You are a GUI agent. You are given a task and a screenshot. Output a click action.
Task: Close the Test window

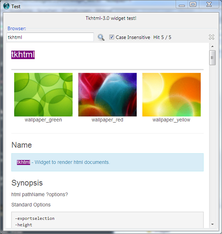click(209, 4)
